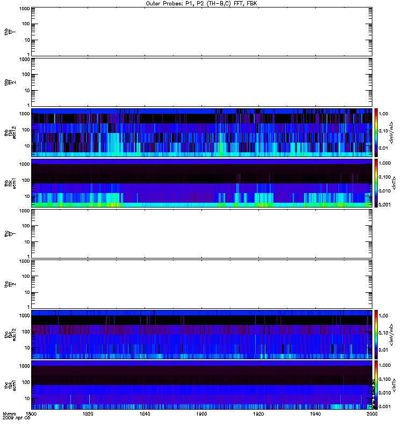Click the empty thc fff 2 panel
This screenshot has width=403, height=429.
point(201,284)
